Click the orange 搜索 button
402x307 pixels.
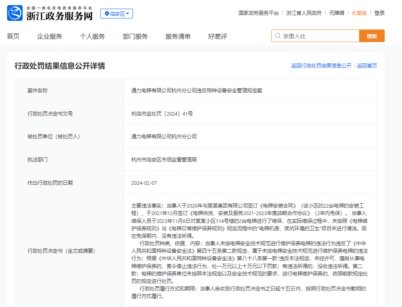pos(372,36)
